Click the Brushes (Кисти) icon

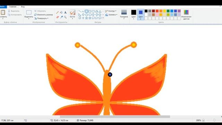72,12
